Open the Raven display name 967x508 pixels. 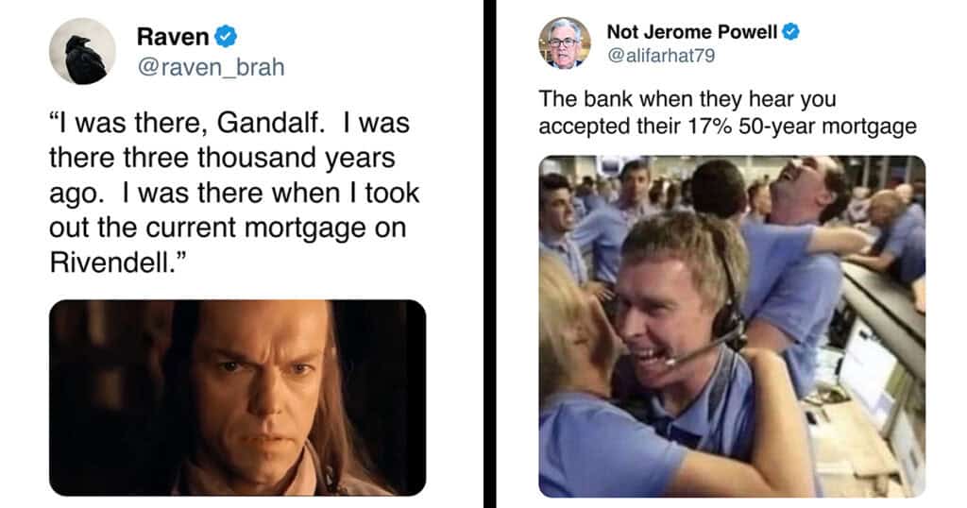point(173,37)
